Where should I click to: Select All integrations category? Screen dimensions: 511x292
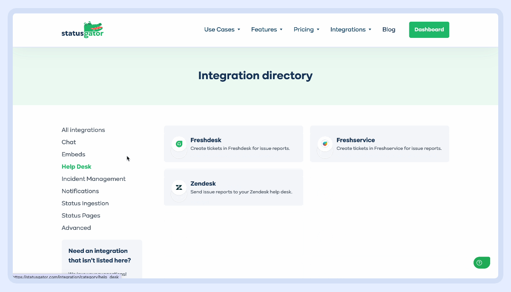(x=83, y=130)
